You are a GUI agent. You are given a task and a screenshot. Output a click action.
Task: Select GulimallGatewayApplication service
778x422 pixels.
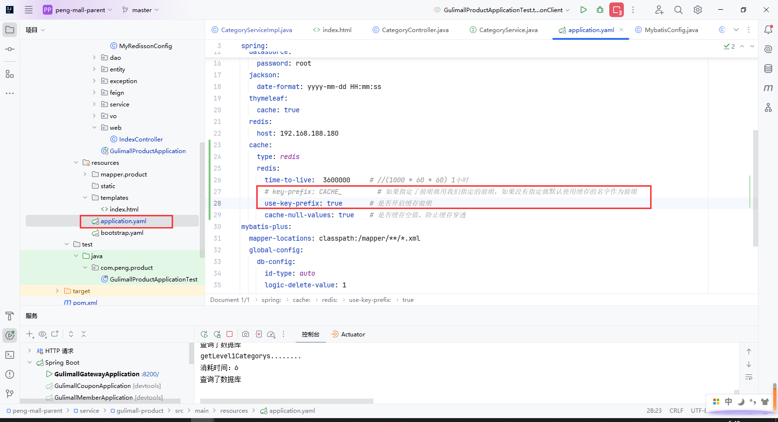[x=97, y=374]
